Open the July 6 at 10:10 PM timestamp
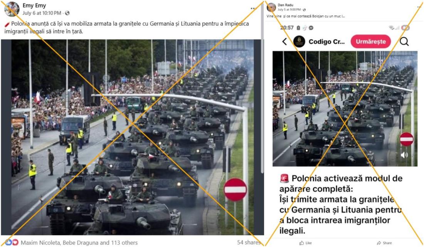This screenshot has height=247, width=424. (42, 13)
